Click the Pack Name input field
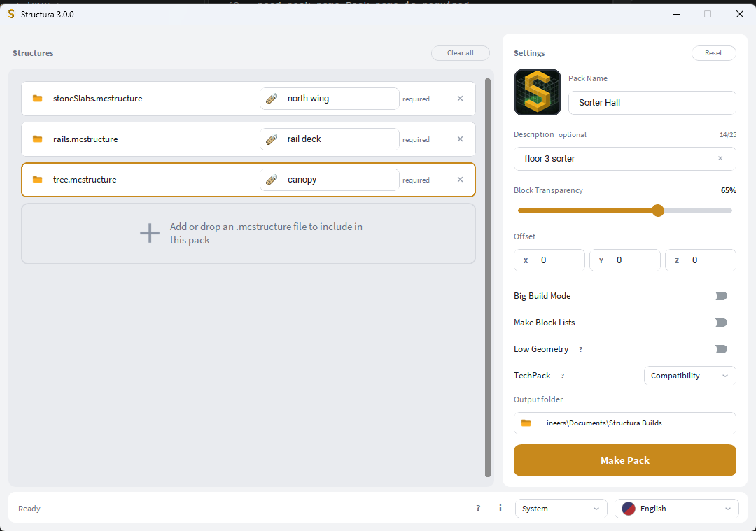This screenshot has width=756, height=531. (652, 103)
